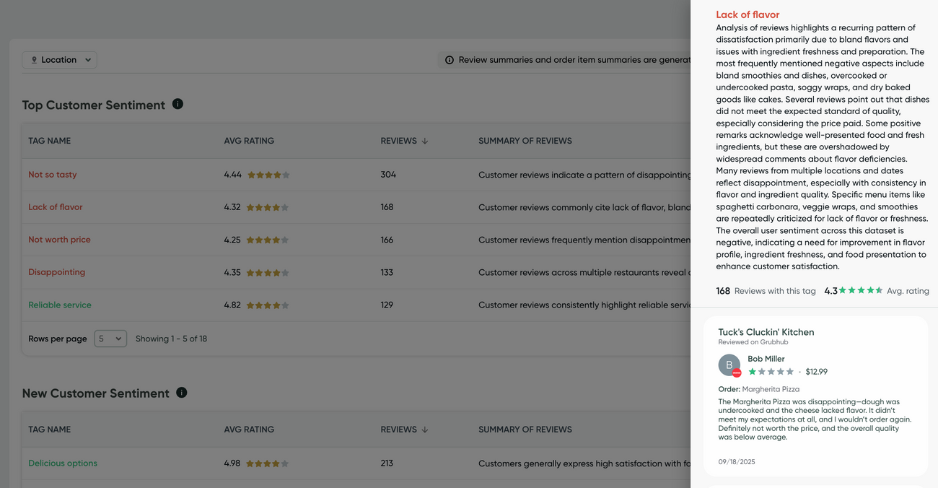Click the star rating slider for Delicious options
Viewport: 938px width, 488px height.
click(x=268, y=463)
